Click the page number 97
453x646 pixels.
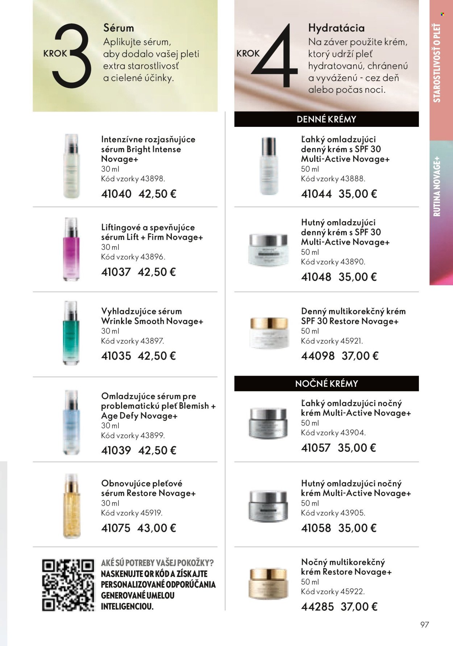click(424, 624)
